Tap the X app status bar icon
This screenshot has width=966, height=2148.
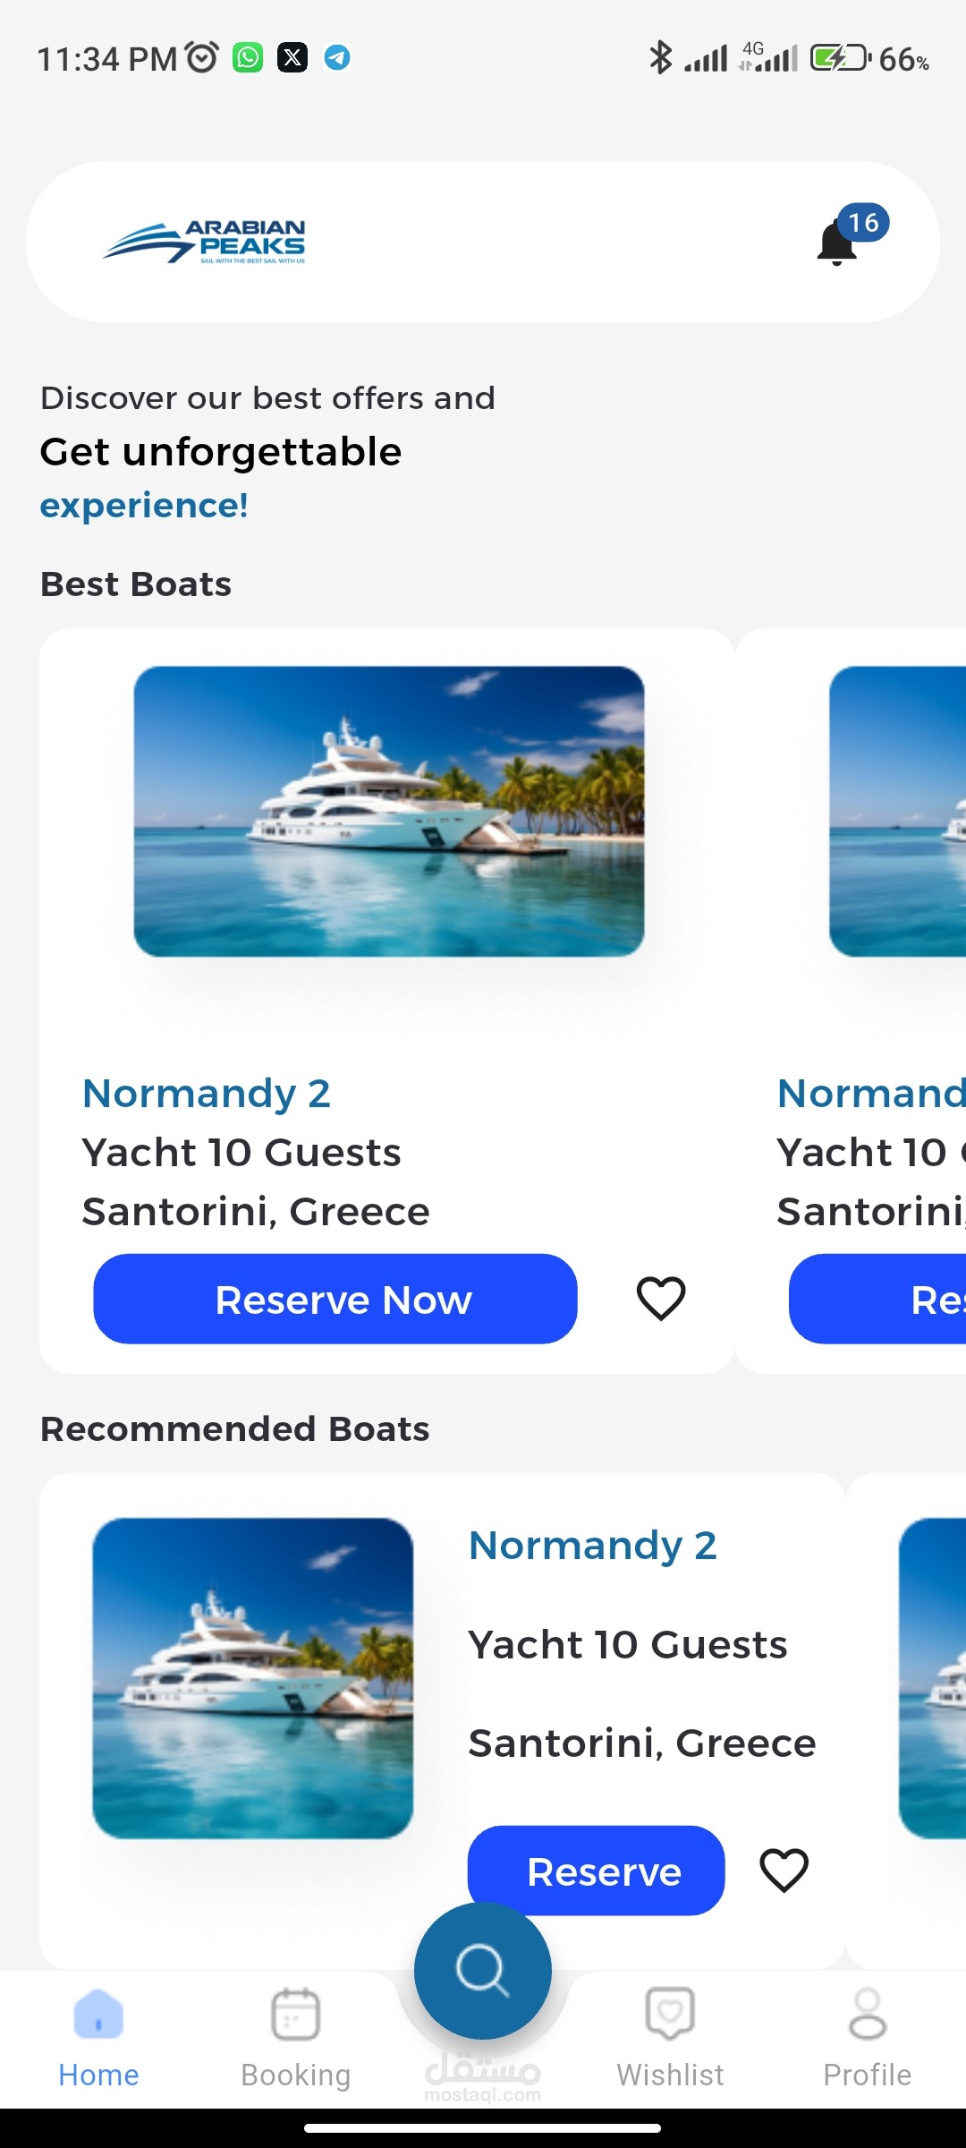click(292, 58)
